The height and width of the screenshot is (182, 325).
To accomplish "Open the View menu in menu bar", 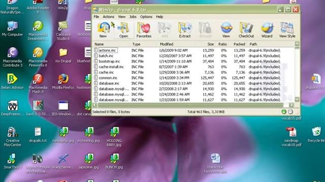I will [x=122, y=17].
